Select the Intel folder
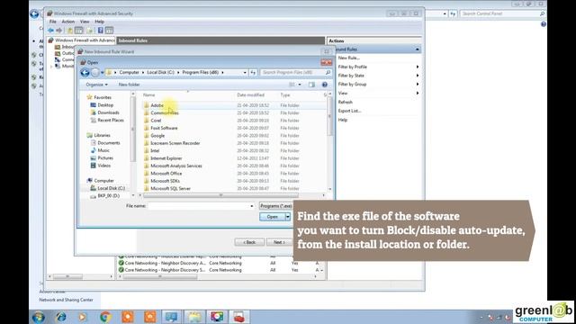 click(x=155, y=150)
